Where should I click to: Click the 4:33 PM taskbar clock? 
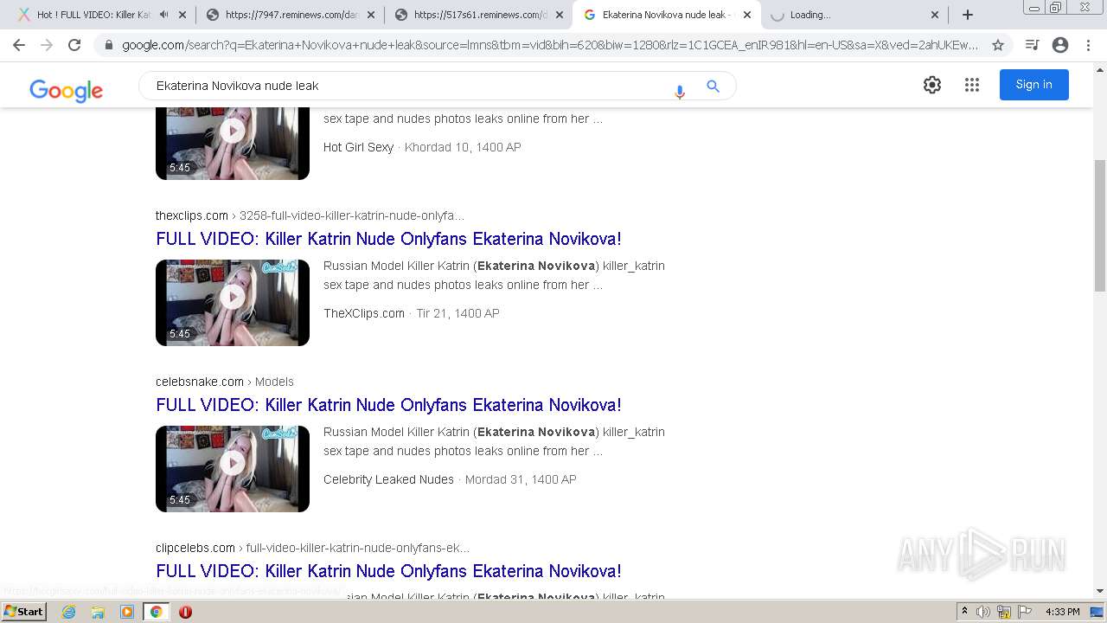pyautogui.click(x=1062, y=612)
